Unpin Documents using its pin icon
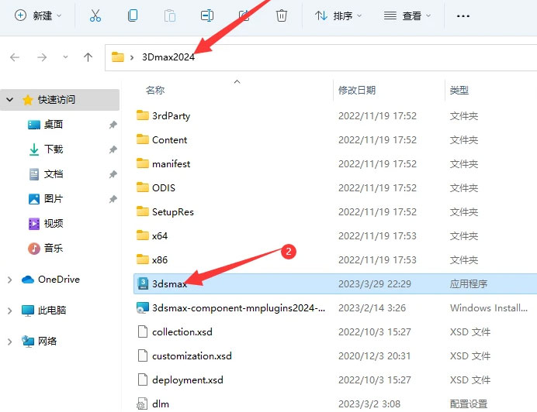537x412 pixels. (113, 174)
